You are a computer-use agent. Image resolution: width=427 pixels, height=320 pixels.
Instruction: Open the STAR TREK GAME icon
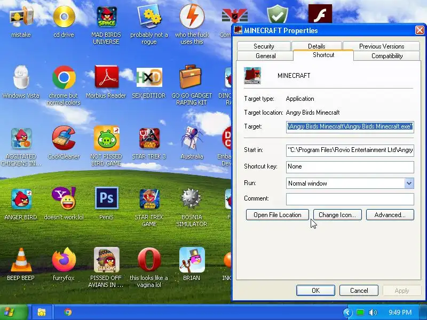tap(149, 199)
